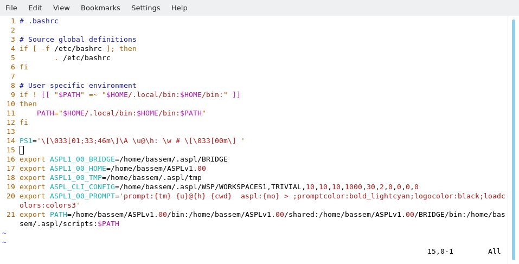This screenshot has width=519, height=264.
Task: Click '/etc/bashrc' in the if statement
Action: (78, 49)
